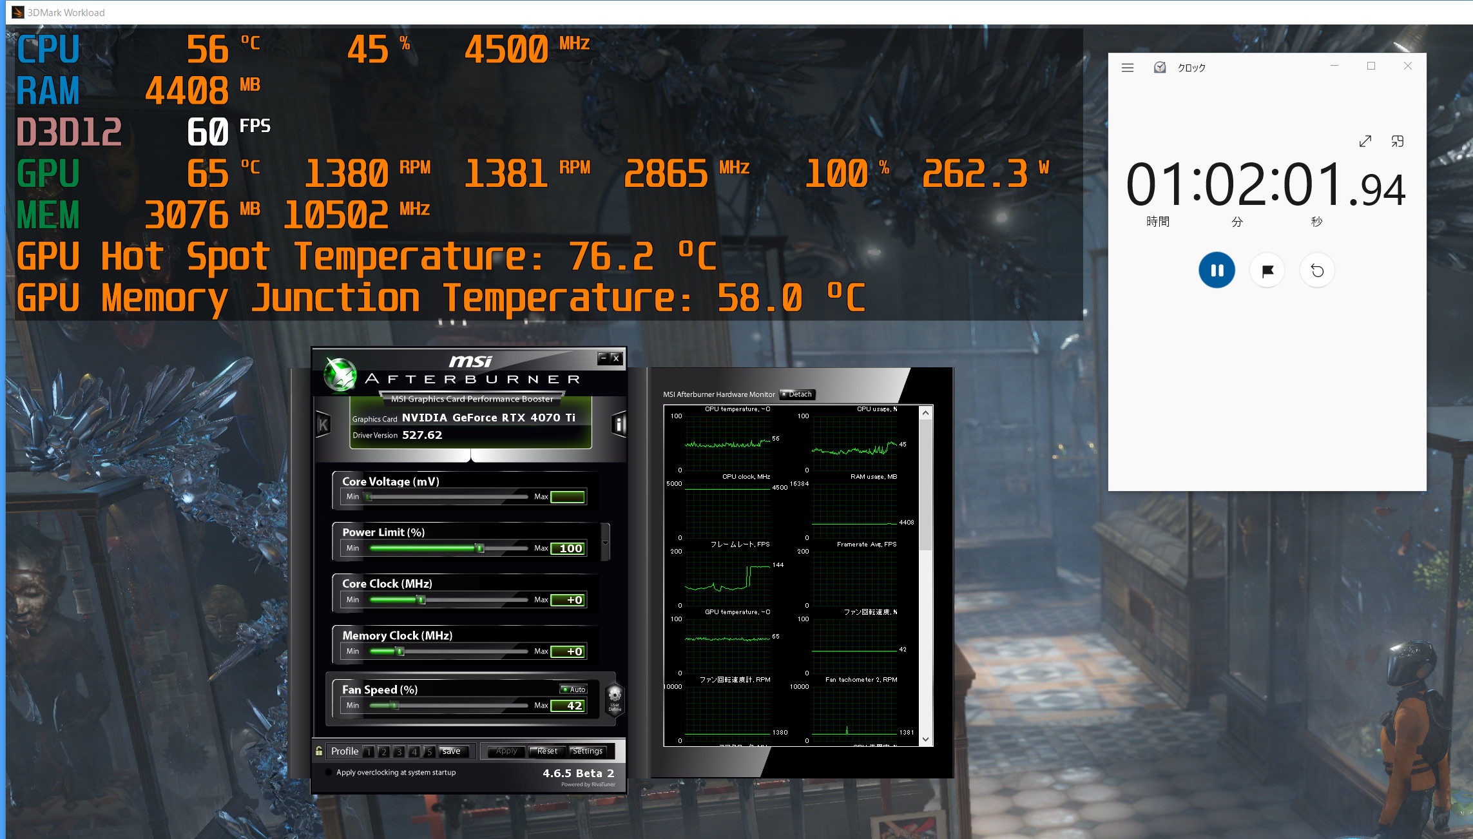Open Afterburner Settings

tap(588, 751)
